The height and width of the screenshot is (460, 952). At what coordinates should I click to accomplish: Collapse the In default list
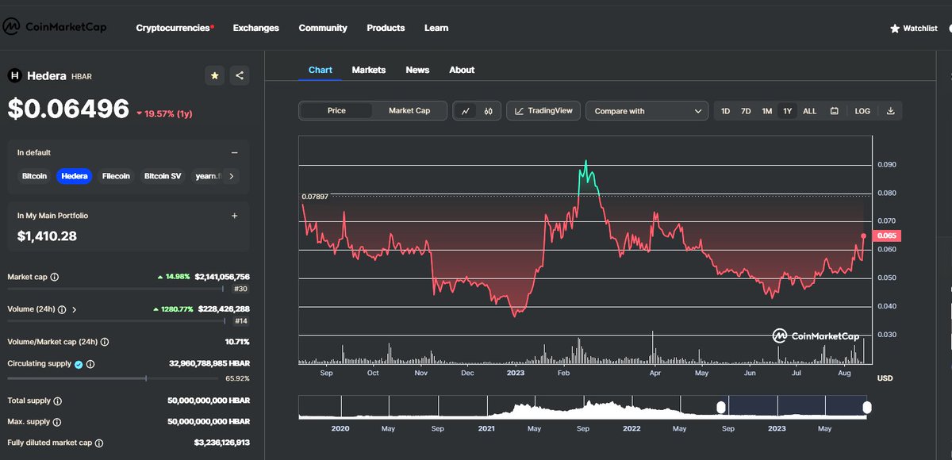(x=234, y=153)
